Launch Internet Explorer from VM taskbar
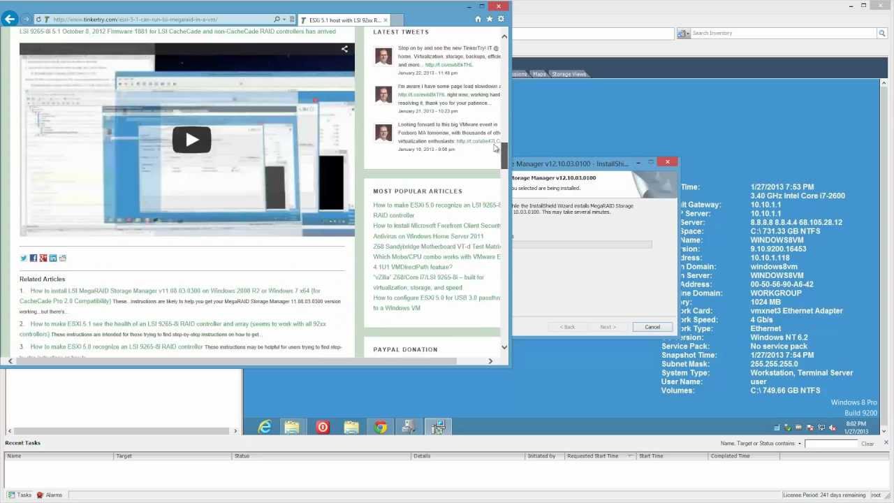The height and width of the screenshot is (503, 894). pyautogui.click(x=264, y=427)
